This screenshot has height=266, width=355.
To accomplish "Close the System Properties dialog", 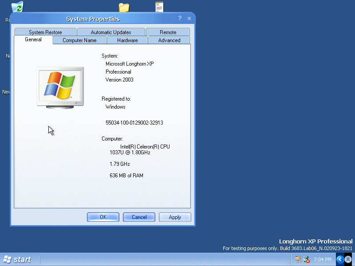I will [189, 18].
